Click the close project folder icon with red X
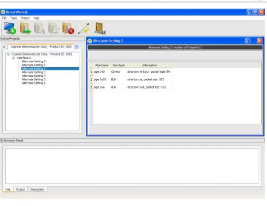 pos(68,28)
